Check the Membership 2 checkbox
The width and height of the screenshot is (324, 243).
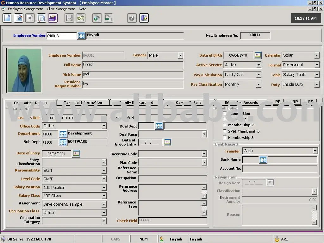[x=225, y=125]
